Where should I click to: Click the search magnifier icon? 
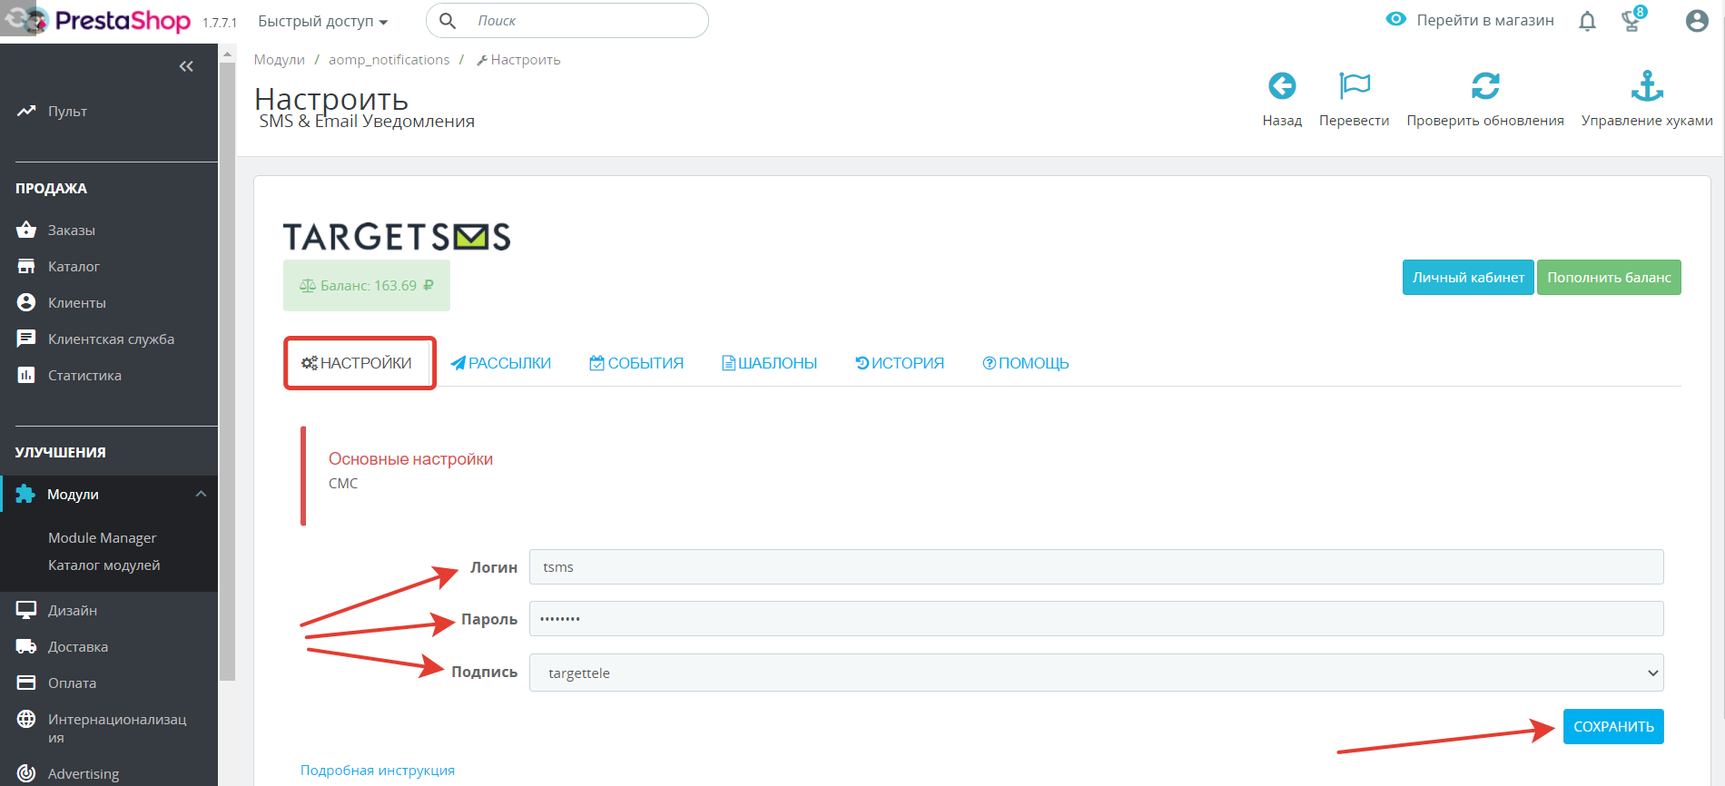tap(448, 20)
